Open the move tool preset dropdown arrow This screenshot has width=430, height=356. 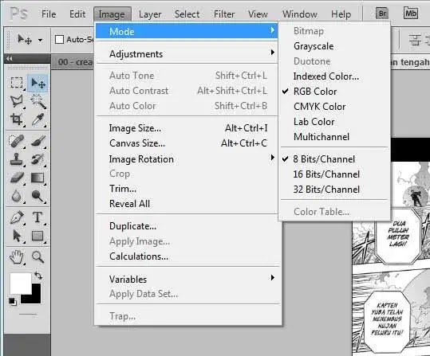(x=41, y=40)
